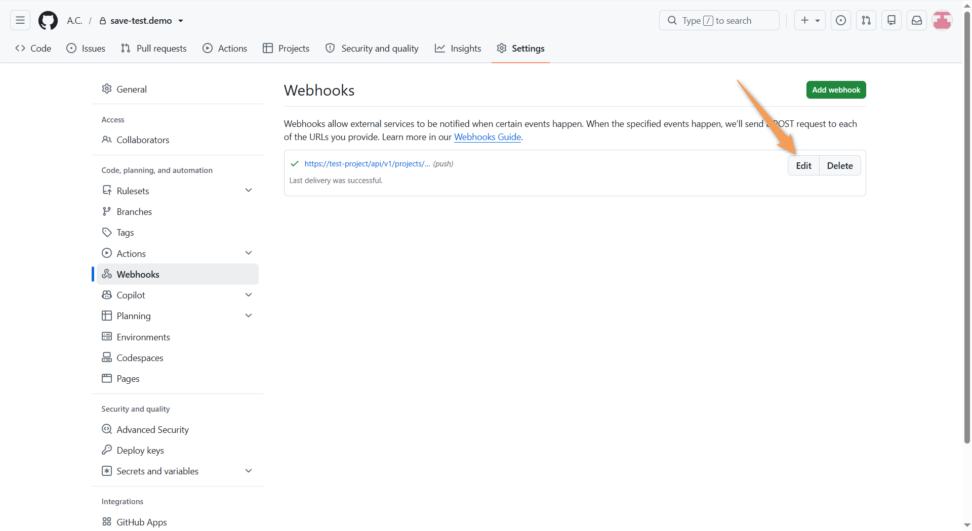Open the repository Actions tab
Viewport: 972px width, 531px height.
click(225, 48)
